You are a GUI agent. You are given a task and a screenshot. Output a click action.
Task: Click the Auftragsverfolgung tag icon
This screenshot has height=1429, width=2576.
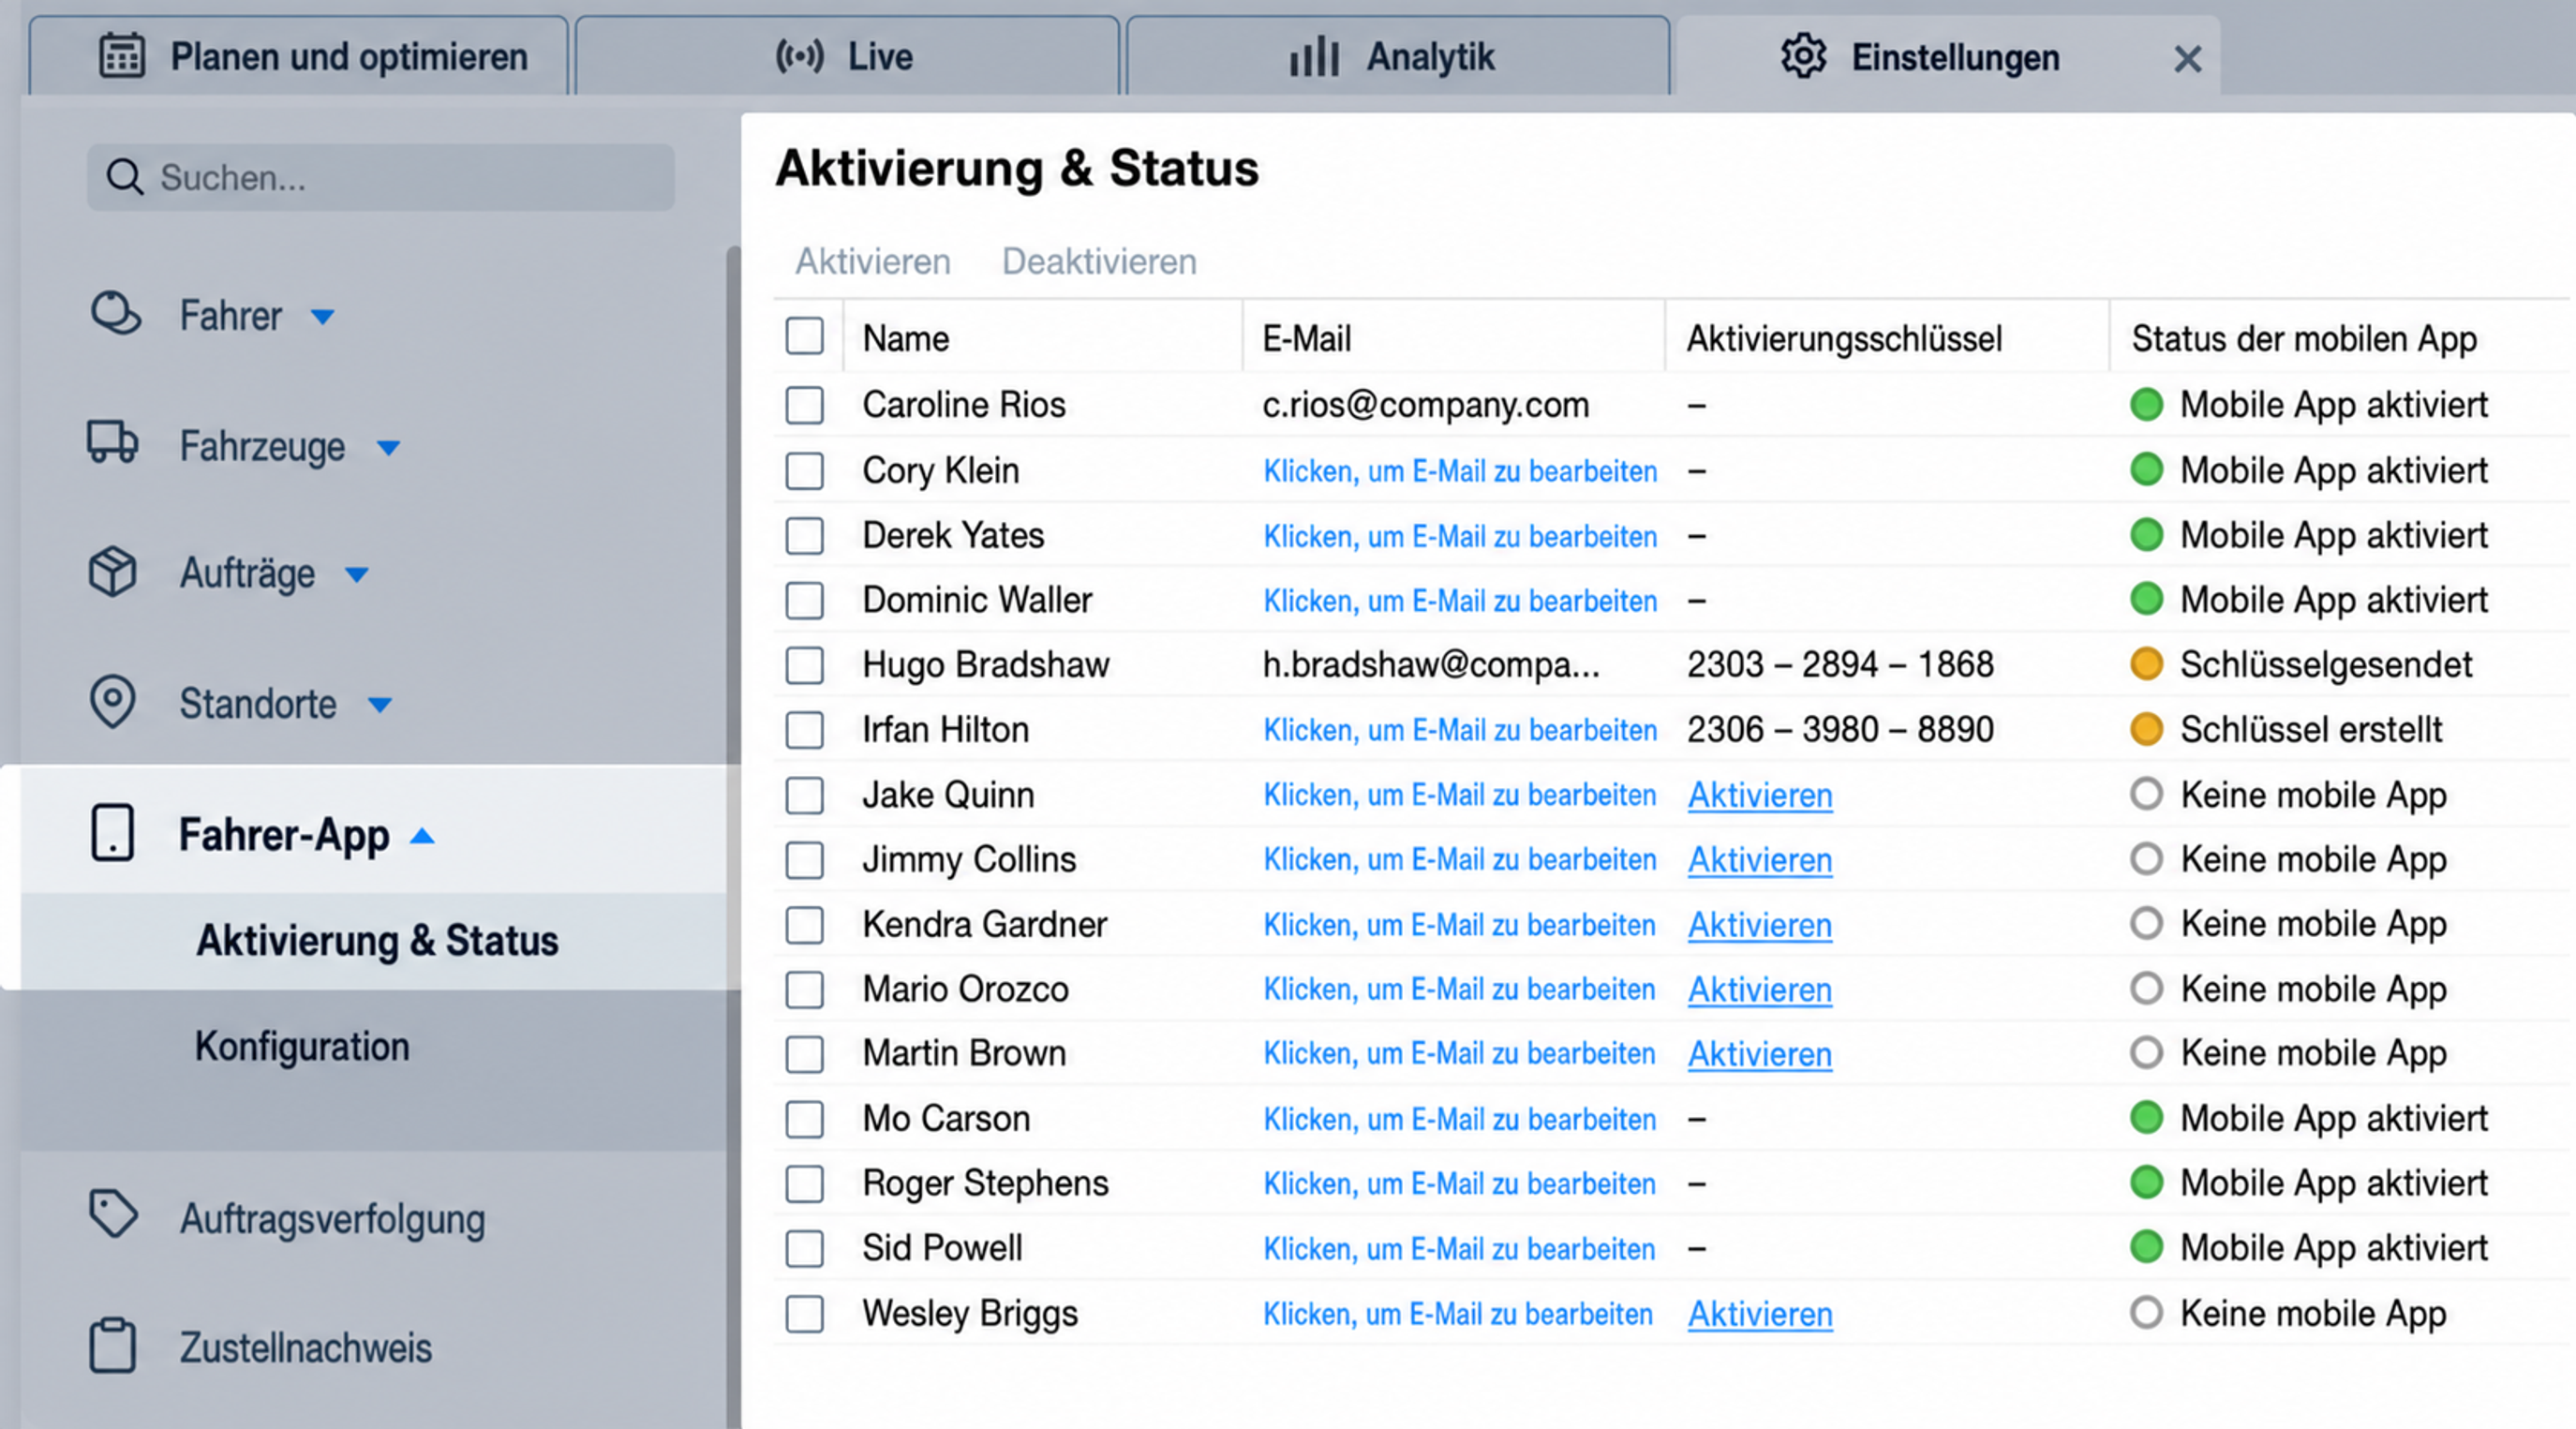113,1214
